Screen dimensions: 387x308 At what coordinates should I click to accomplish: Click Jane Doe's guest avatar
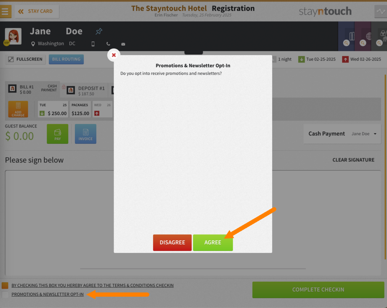point(13,36)
